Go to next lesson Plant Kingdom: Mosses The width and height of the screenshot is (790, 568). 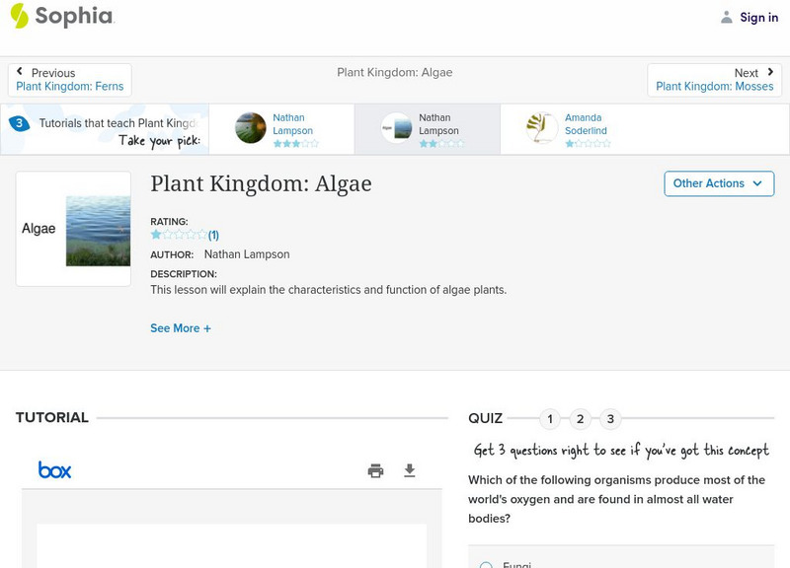coord(714,80)
